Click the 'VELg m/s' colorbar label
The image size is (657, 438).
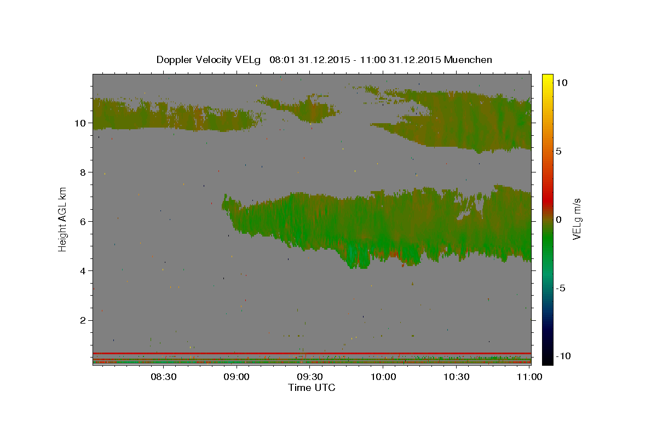coord(577,218)
